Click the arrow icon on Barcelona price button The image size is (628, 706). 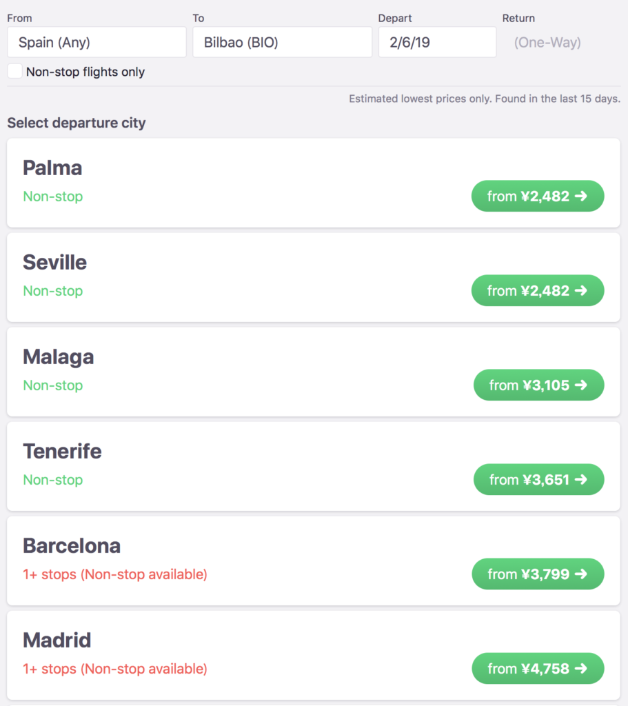[580, 574]
